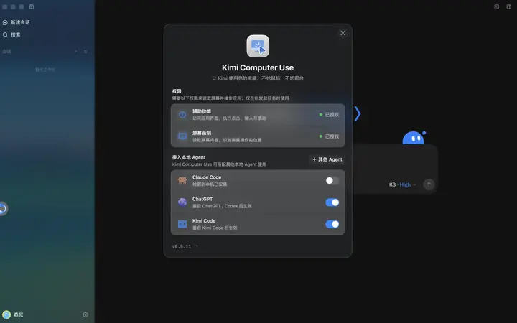Expand the version v0.5.11 chevron
The width and height of the screenshot is (517, 323).
click(x=197, y=246)
